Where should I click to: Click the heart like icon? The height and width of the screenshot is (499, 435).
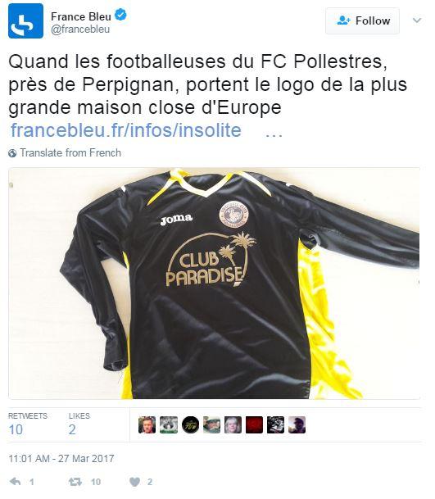[134, 482]
